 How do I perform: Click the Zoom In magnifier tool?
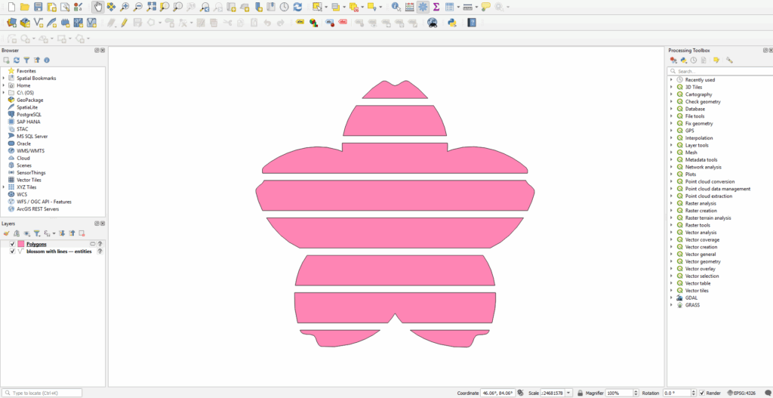(x=125, y=7)
